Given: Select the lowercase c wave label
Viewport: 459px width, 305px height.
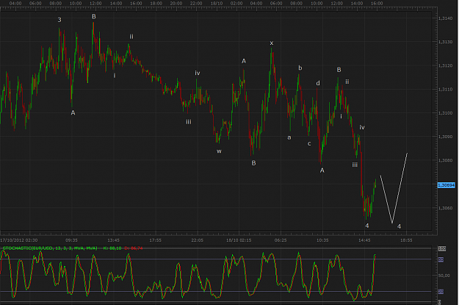Looking at the screenshot, I should pos(309,143).
